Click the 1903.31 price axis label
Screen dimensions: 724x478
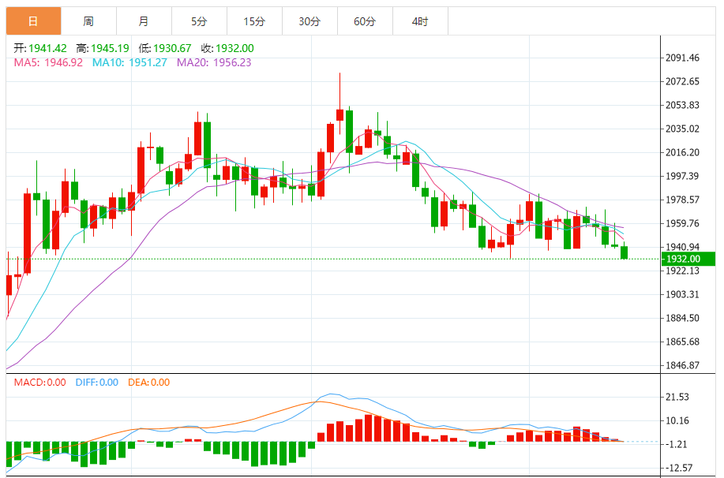pyautogui.click(x=682, y=294)
